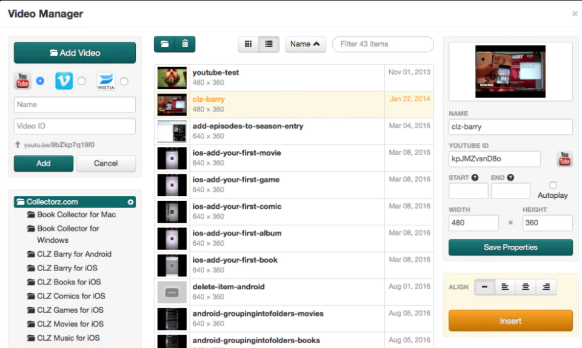Viewport: 582px width, 348px height.
Task: Select the Wistia radio button
Action: tap(124, 81)
